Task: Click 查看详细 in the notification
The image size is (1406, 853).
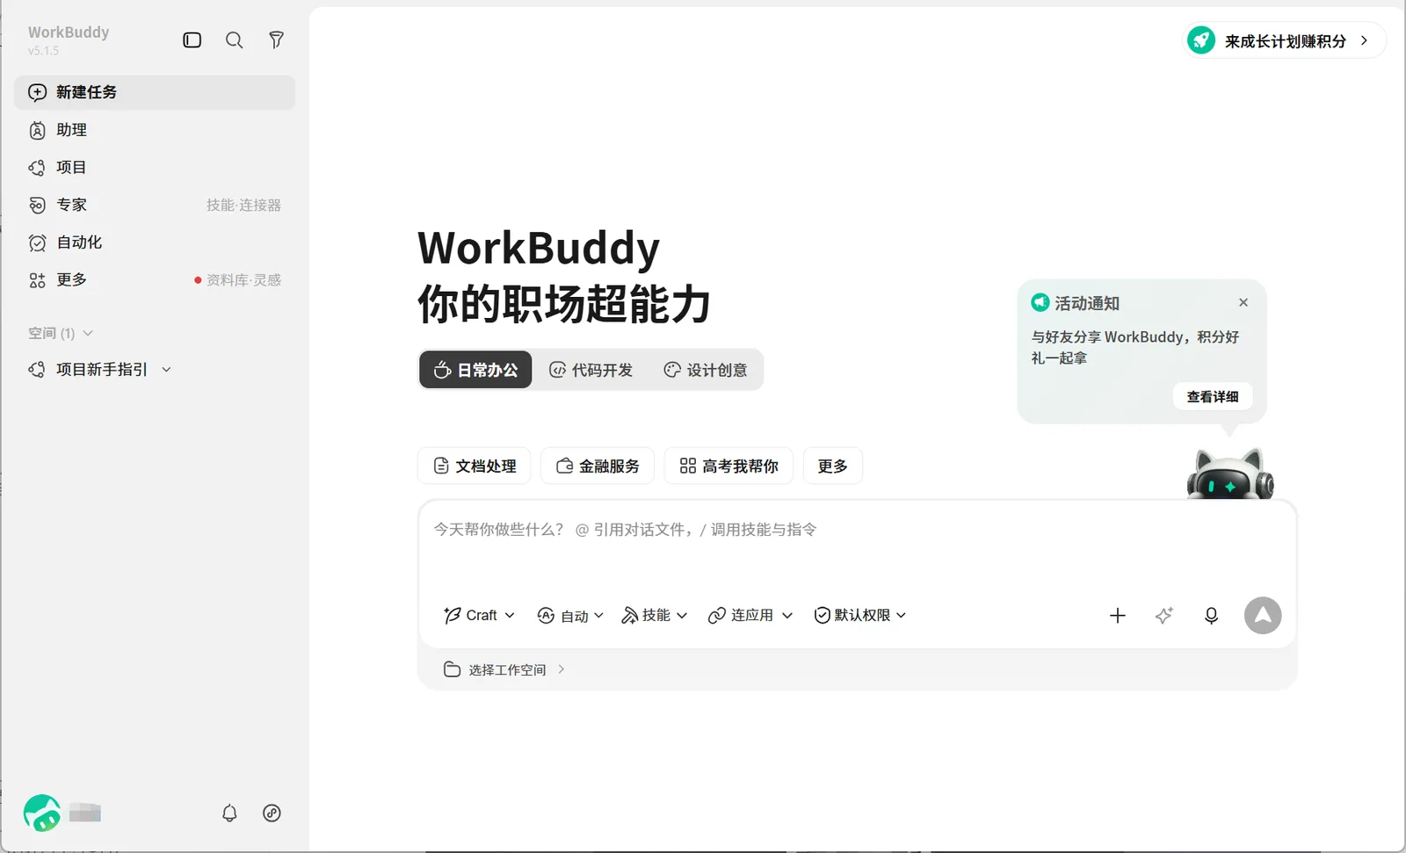Action: (x=1213, y=396)
